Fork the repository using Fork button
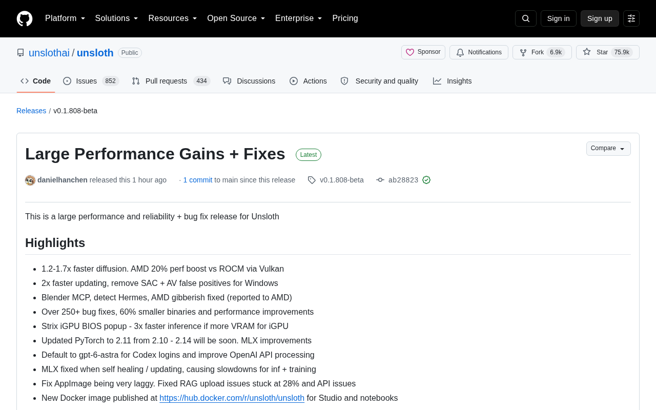The width and height of the screenshot is (656, 410). 542,52
